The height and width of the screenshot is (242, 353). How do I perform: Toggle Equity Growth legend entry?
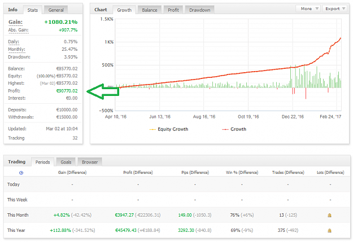pyautogui.click(x=169, y=129)
